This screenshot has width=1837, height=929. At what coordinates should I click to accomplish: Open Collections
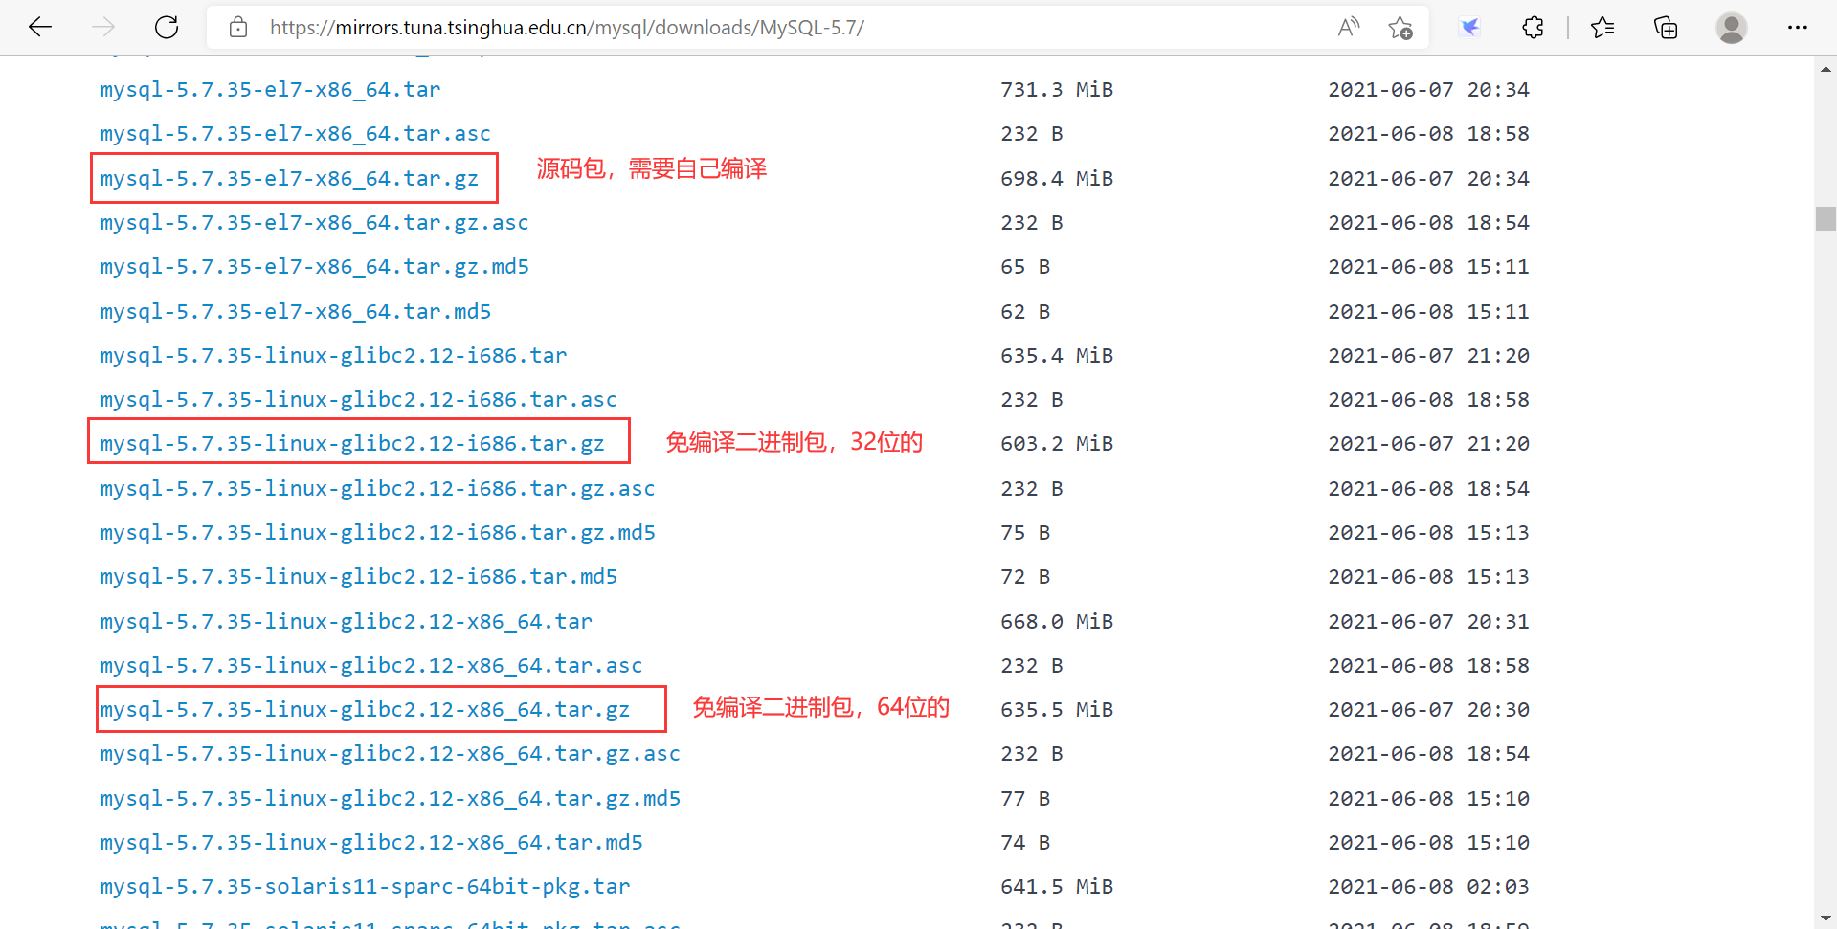click(x=1666, y=29)
